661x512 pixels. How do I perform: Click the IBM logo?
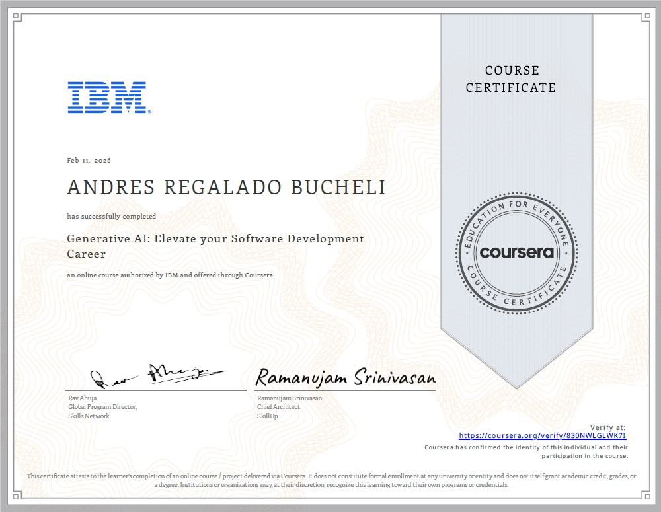pyautogui.click(x=108, y=96)
